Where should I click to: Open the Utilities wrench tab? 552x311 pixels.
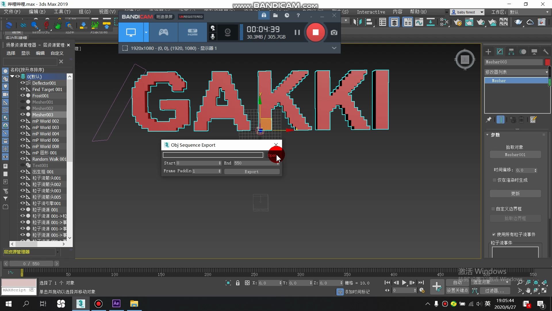point(545,52)
